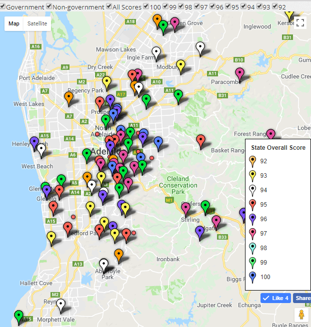
Task: Switch to Satellite view
Action: pyautogui.click(x=37, y=24)
